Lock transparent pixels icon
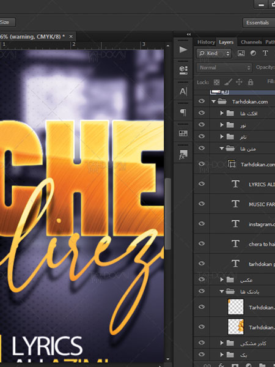 click(216, 82)
